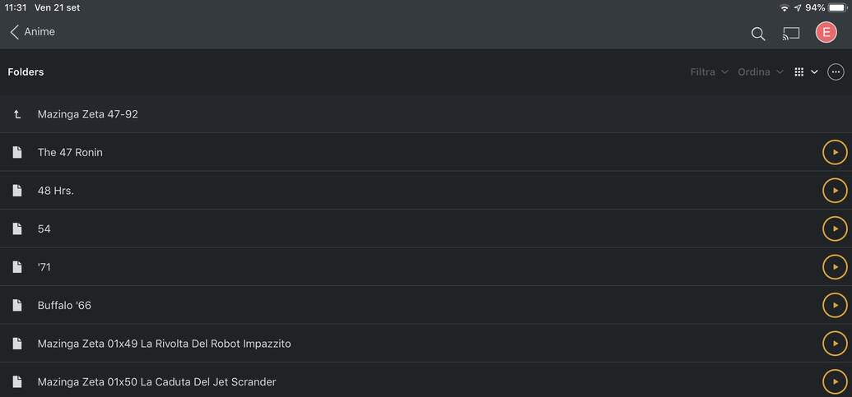Change the grid view layout dropdown
This screenshot has height=397, width=852.
tap(806, 72)
